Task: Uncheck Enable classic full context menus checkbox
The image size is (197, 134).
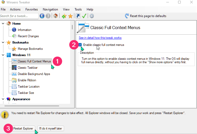Action: click(80, 45)
